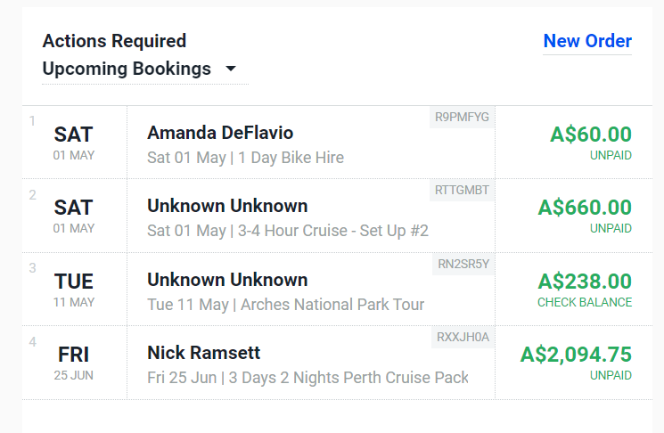Select booking code R9PMFYG
Image resolution: width=664 pixels, height=433 pixels.
point(462,117)
